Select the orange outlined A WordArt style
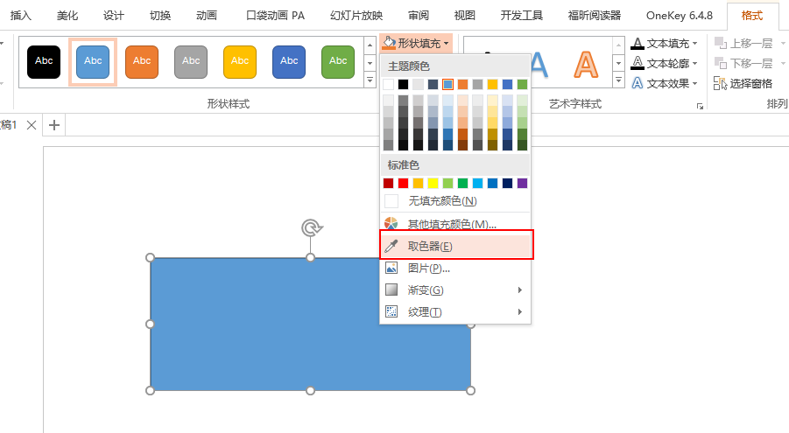The height and width of the screenshot is (433, 789). click(x=586, y=65)
